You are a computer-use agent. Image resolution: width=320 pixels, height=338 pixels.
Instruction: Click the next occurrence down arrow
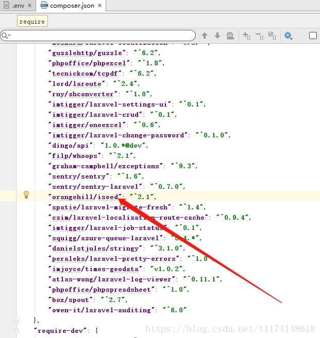click(x=217, y=35)
